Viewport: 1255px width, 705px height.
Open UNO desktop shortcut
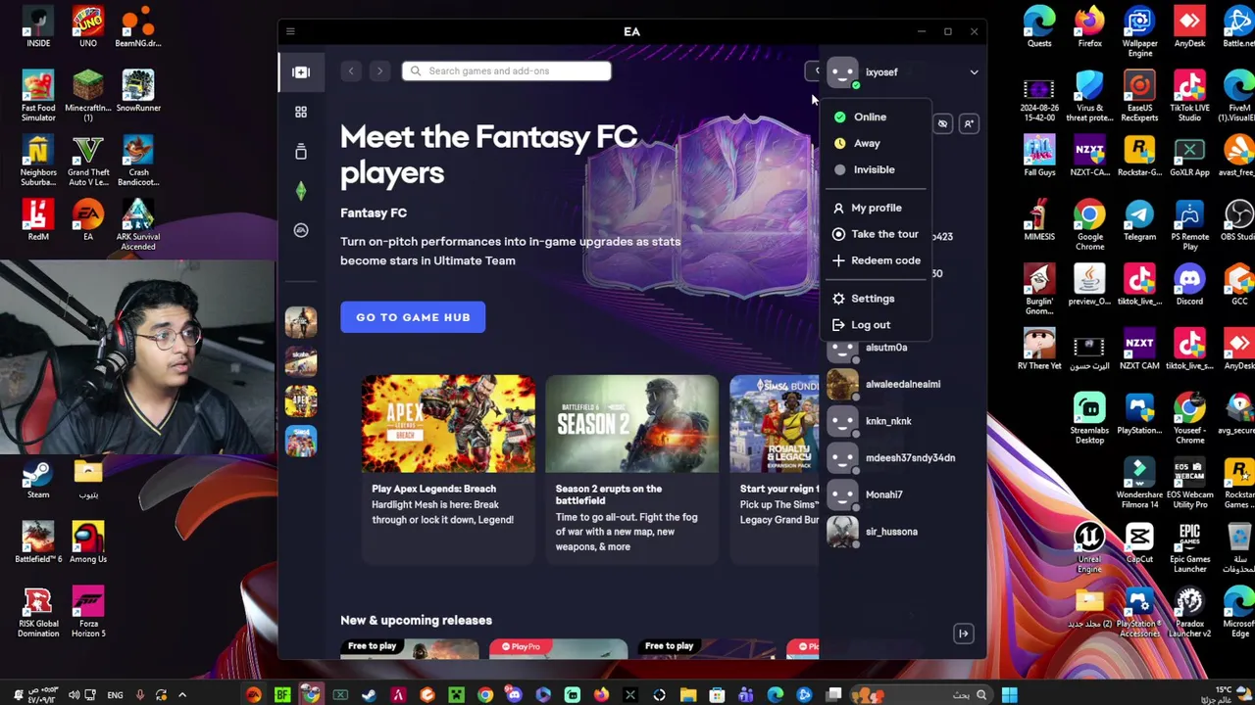tap(88, 26)
